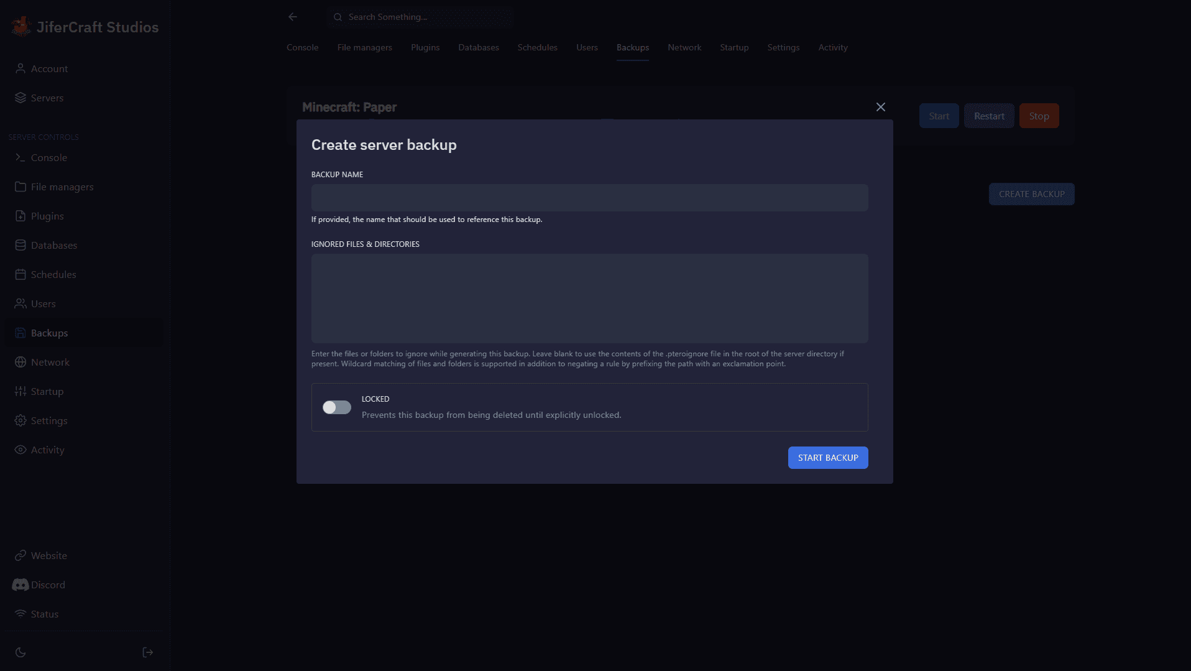
Task: Switch to the Schedules tab
Action: pyautogui.click(x=537, y=48)
